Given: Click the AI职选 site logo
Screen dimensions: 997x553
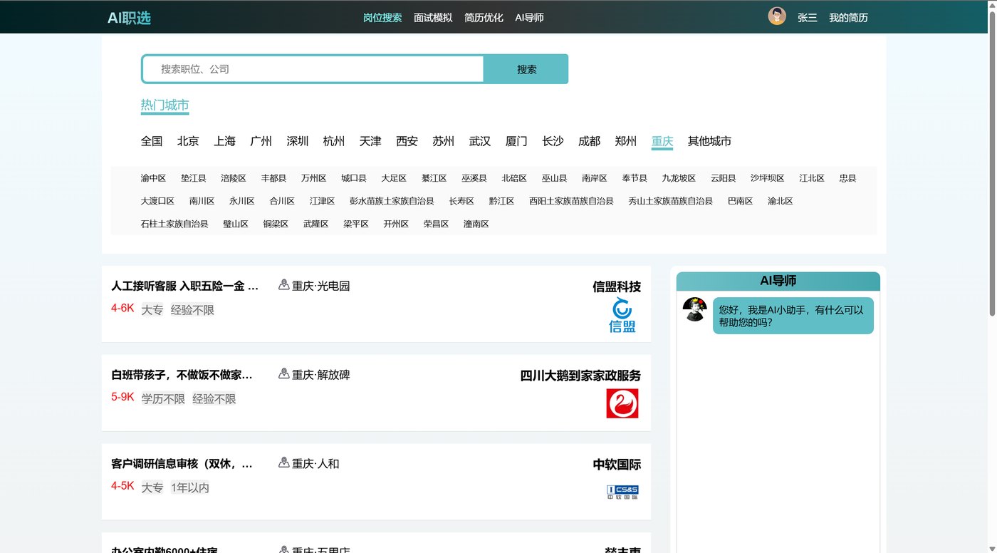Looking at the screenshot, I should click(x=129, y=18).
